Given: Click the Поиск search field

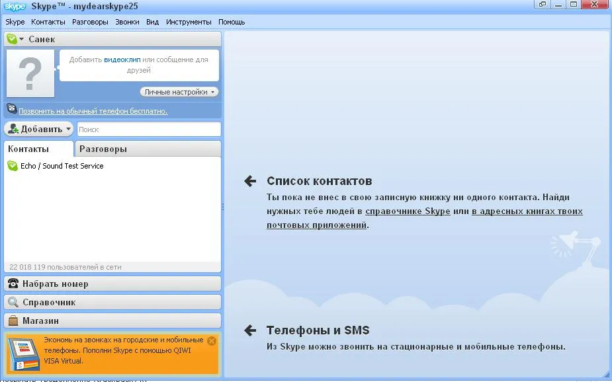Looking at the screenshot, I should (149, 130).
